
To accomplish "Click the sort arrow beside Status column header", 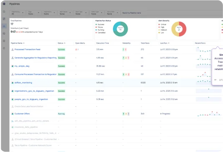I will coord(65,43).
